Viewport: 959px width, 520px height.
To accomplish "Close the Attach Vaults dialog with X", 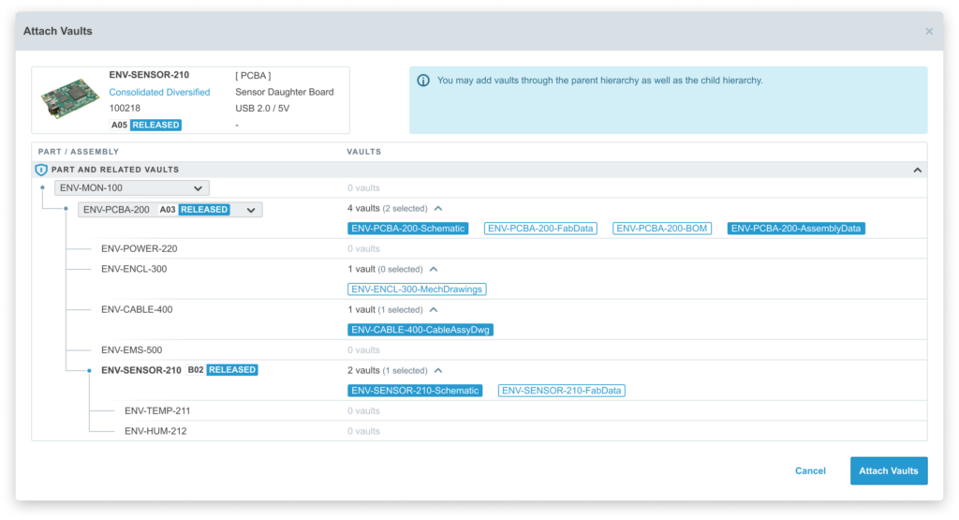I will pos(929,32).
